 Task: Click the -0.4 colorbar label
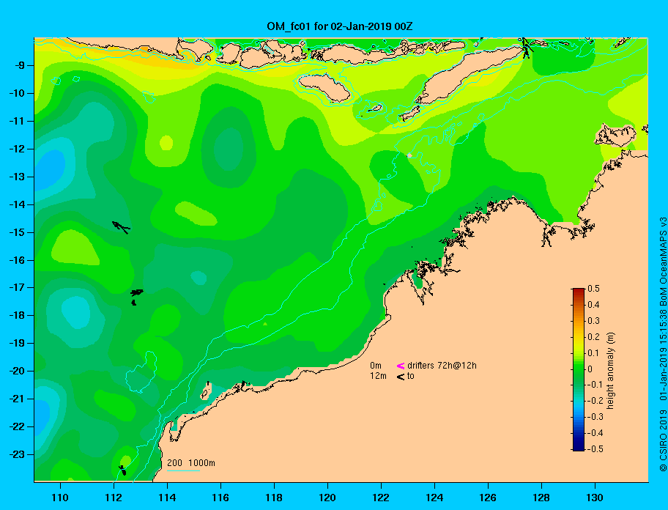(x=595, y=433)
